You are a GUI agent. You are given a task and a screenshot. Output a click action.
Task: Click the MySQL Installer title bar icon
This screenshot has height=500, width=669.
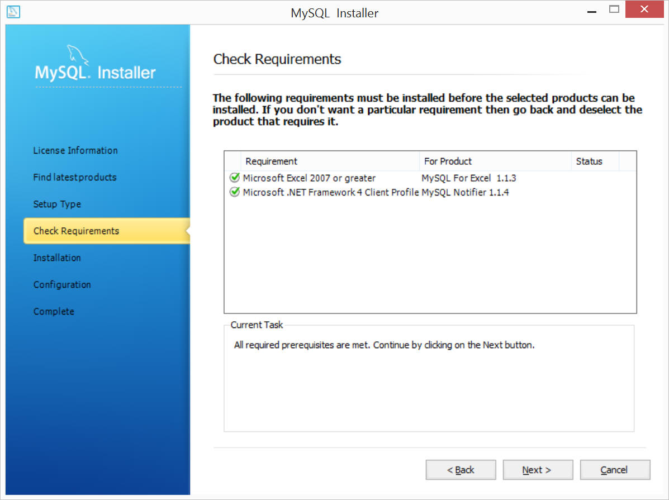coord(13,12)
